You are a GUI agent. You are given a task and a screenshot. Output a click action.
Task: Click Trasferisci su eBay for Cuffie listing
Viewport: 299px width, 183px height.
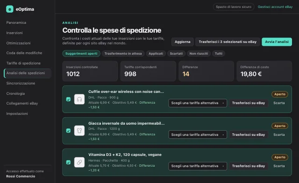(249, 103)
